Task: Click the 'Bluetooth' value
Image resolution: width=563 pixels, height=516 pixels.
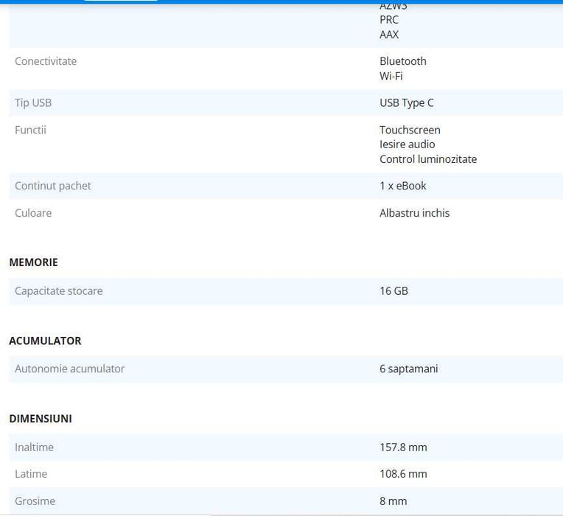Action: point(403,61)
